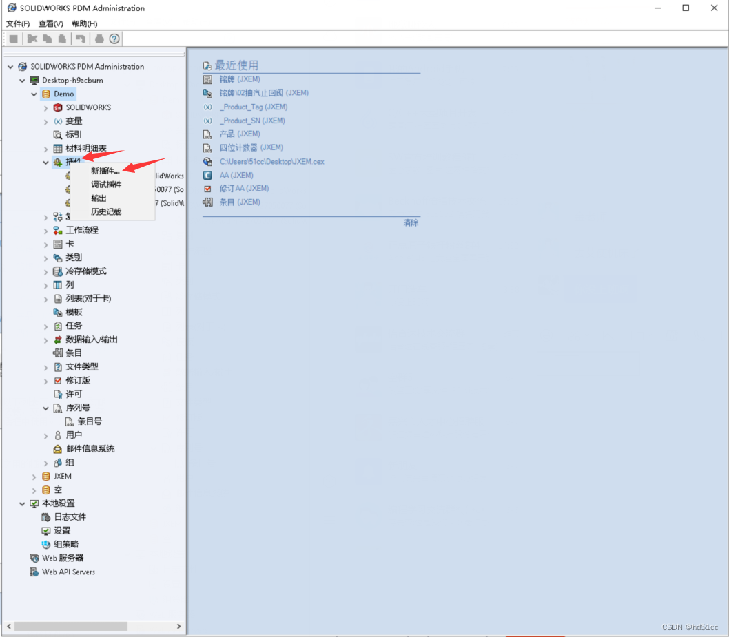Click the 材料明细表 table icon
729x637 pixels.
pyautogui.click(x=58, y=149)
